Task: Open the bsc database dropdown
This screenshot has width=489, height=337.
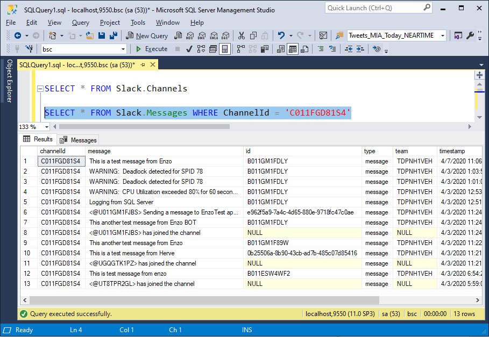Action: [123, 49]
